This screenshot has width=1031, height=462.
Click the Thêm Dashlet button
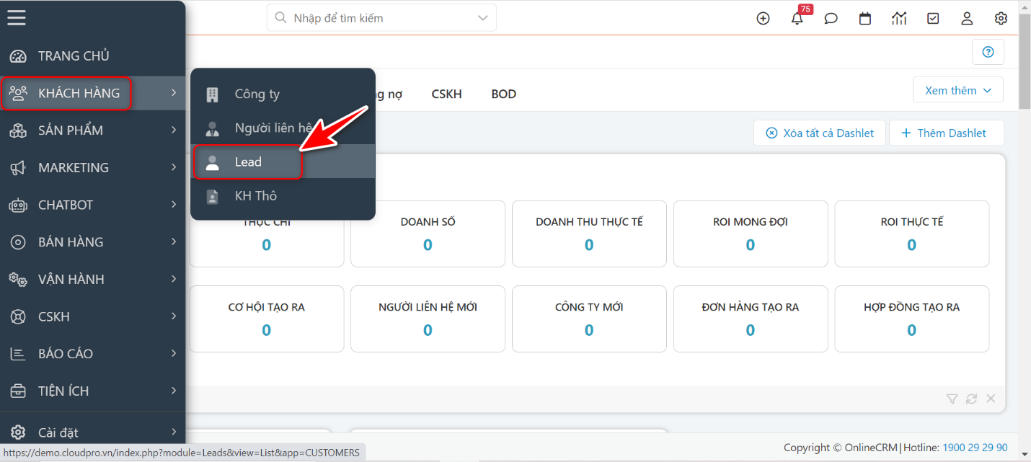pyautogui.click(x=947, y=133)
